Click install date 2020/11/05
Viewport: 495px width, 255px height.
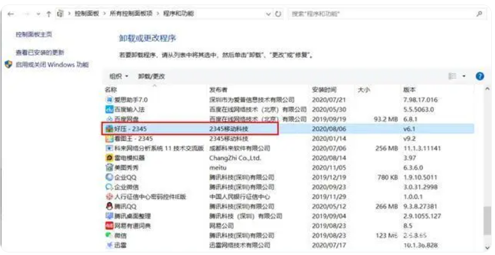click(x=329, y=168)
